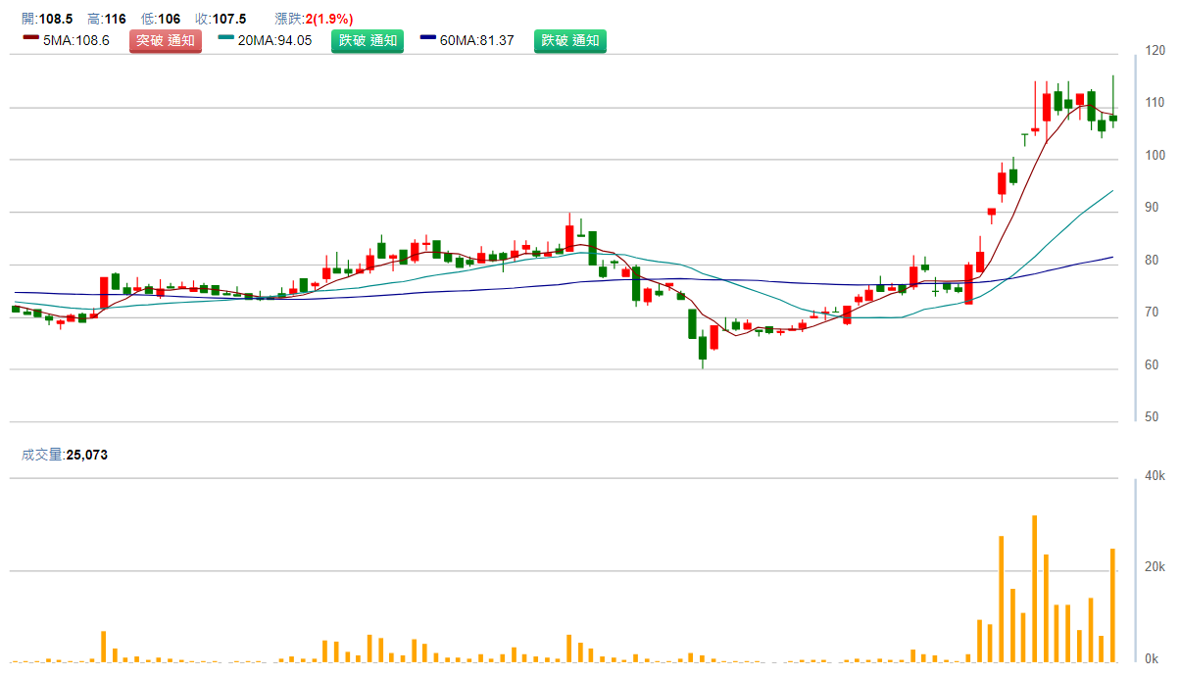Click the 高:116 high price text
The height and width of the screenshot is (676, 1180).
pos(107,19)
